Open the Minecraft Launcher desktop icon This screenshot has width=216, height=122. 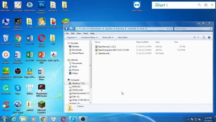(42, 107)
